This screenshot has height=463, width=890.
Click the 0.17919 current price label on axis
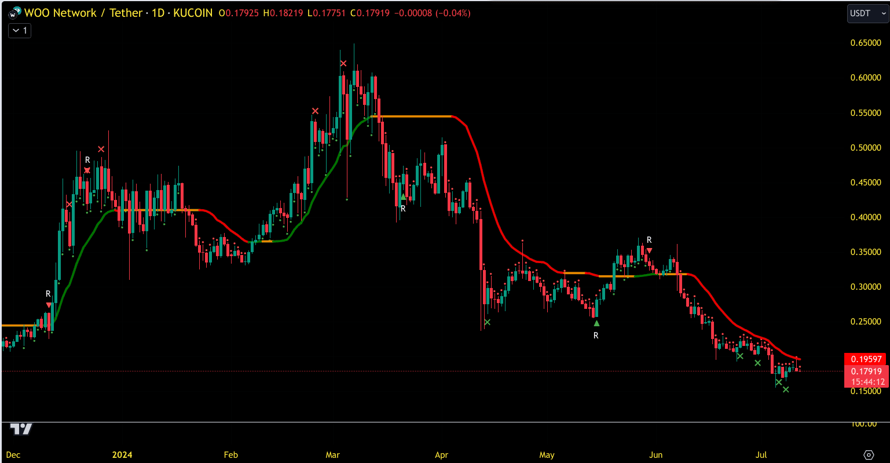866,371
